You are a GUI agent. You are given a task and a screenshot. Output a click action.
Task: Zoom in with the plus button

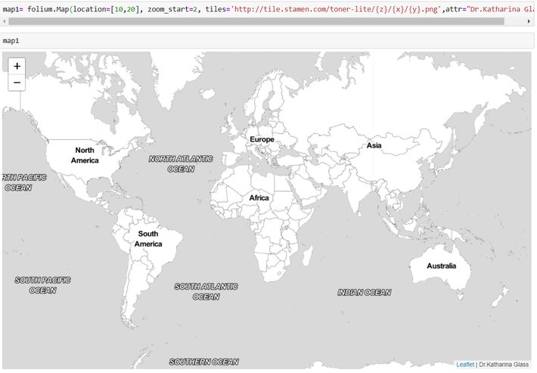(17, 66)
